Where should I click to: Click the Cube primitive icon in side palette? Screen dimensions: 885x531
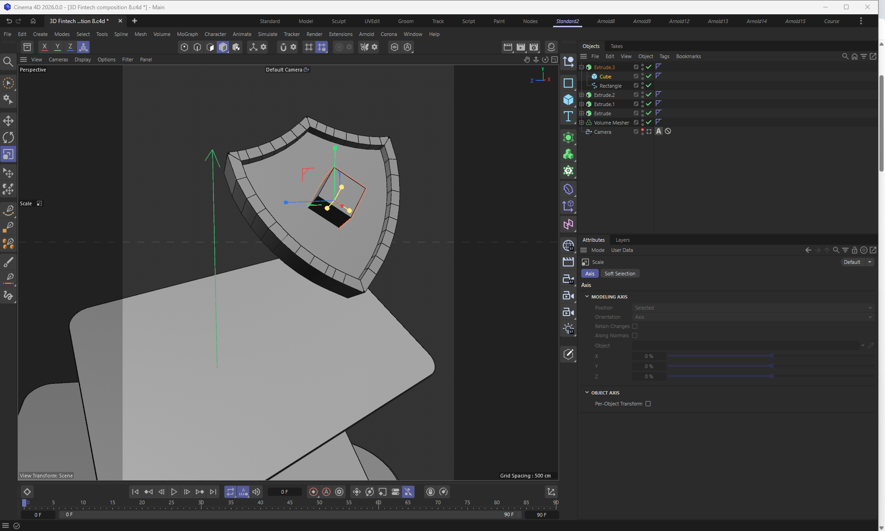[568, 100]
